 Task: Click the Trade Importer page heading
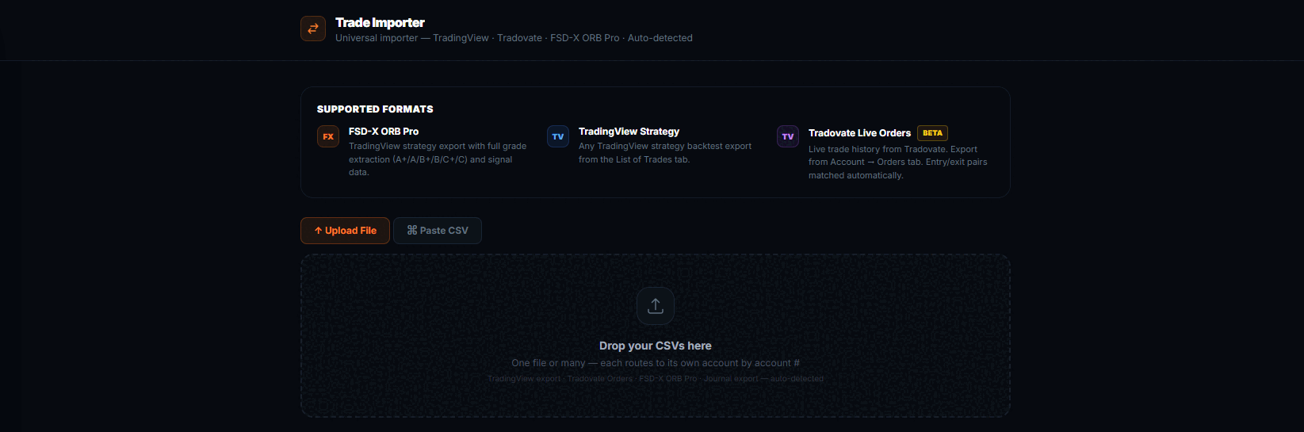[380, 22]
